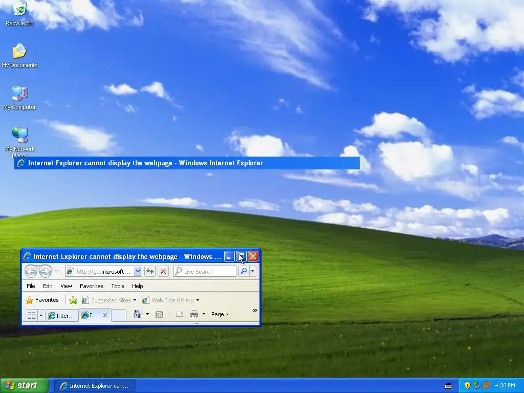Open the Tools menu

pos(118,286)
